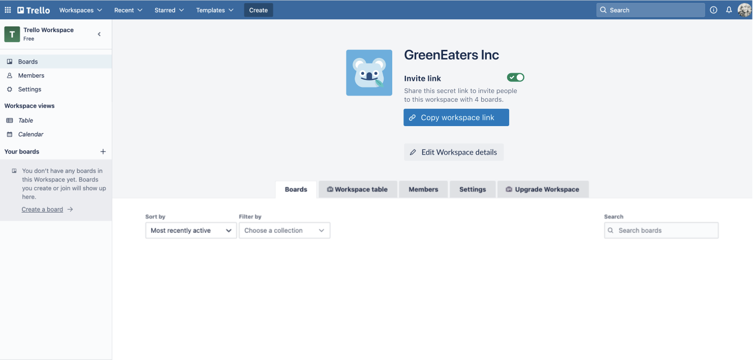The width and height of the screenshot is (753, 360).
Task: Expand the Templates menu in header
Action: click(x=215, y=10)
